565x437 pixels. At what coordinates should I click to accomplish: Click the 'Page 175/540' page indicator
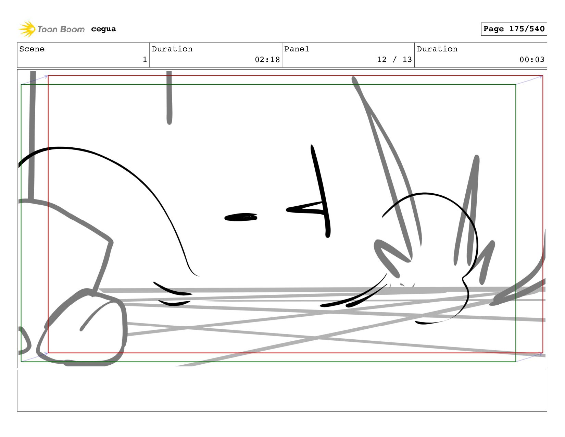tap(514, 29)
